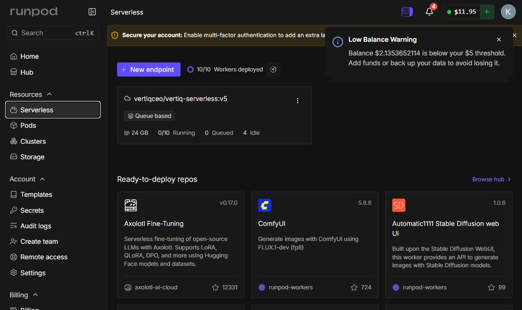Image resolution: width=522 pixels, height=310 pixels.
Task: Star the ComfyUI repo
Action: click(354, 287)
